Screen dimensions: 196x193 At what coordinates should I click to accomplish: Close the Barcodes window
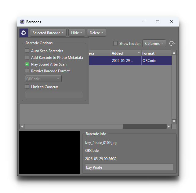(x=172, y=22)
